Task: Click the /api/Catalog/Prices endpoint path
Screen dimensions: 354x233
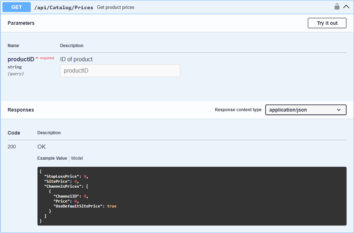Action: point(64,7)
